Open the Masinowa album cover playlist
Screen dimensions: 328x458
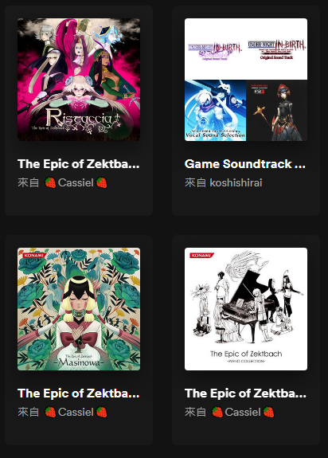point(79,309)
